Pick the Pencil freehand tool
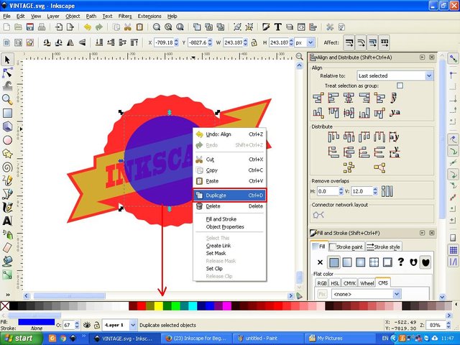Image resolution: width=460 pixels, height=345 pixels. tap(7, 180)
